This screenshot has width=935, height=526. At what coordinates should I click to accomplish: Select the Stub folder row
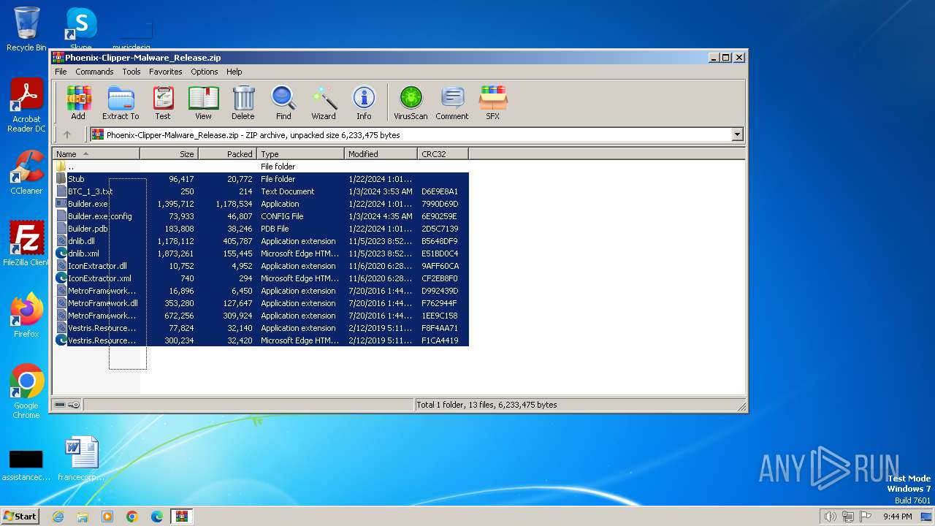262,179
